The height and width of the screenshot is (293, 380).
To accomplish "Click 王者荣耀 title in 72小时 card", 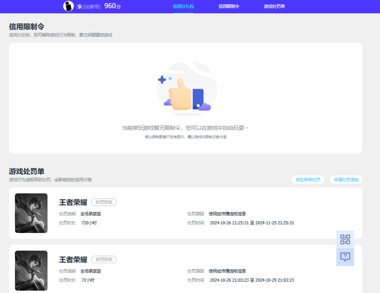I will (73, 260).
